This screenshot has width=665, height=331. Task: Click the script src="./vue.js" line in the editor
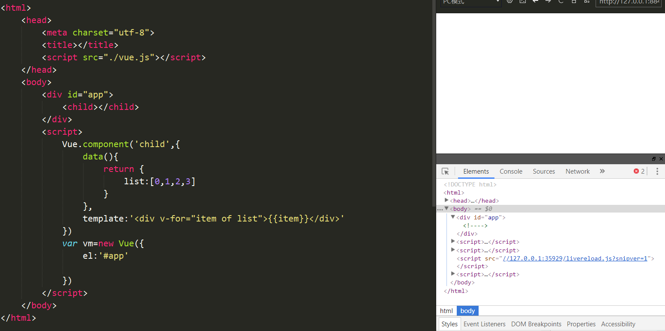pyautogui.click(x=124, y=57)
